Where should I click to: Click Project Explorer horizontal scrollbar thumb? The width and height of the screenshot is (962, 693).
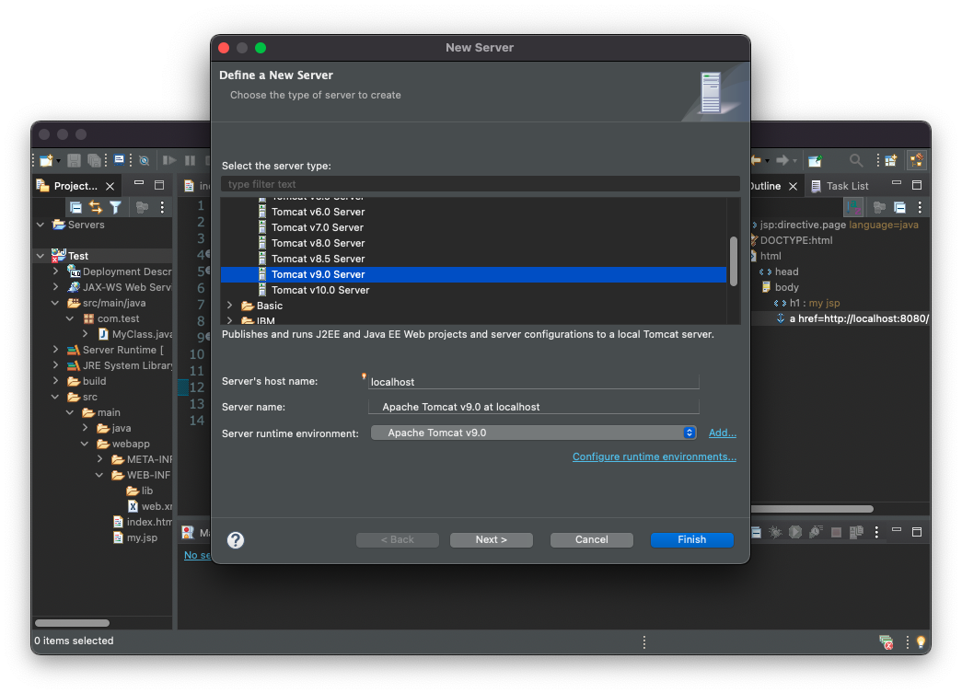tap(73, 622)
